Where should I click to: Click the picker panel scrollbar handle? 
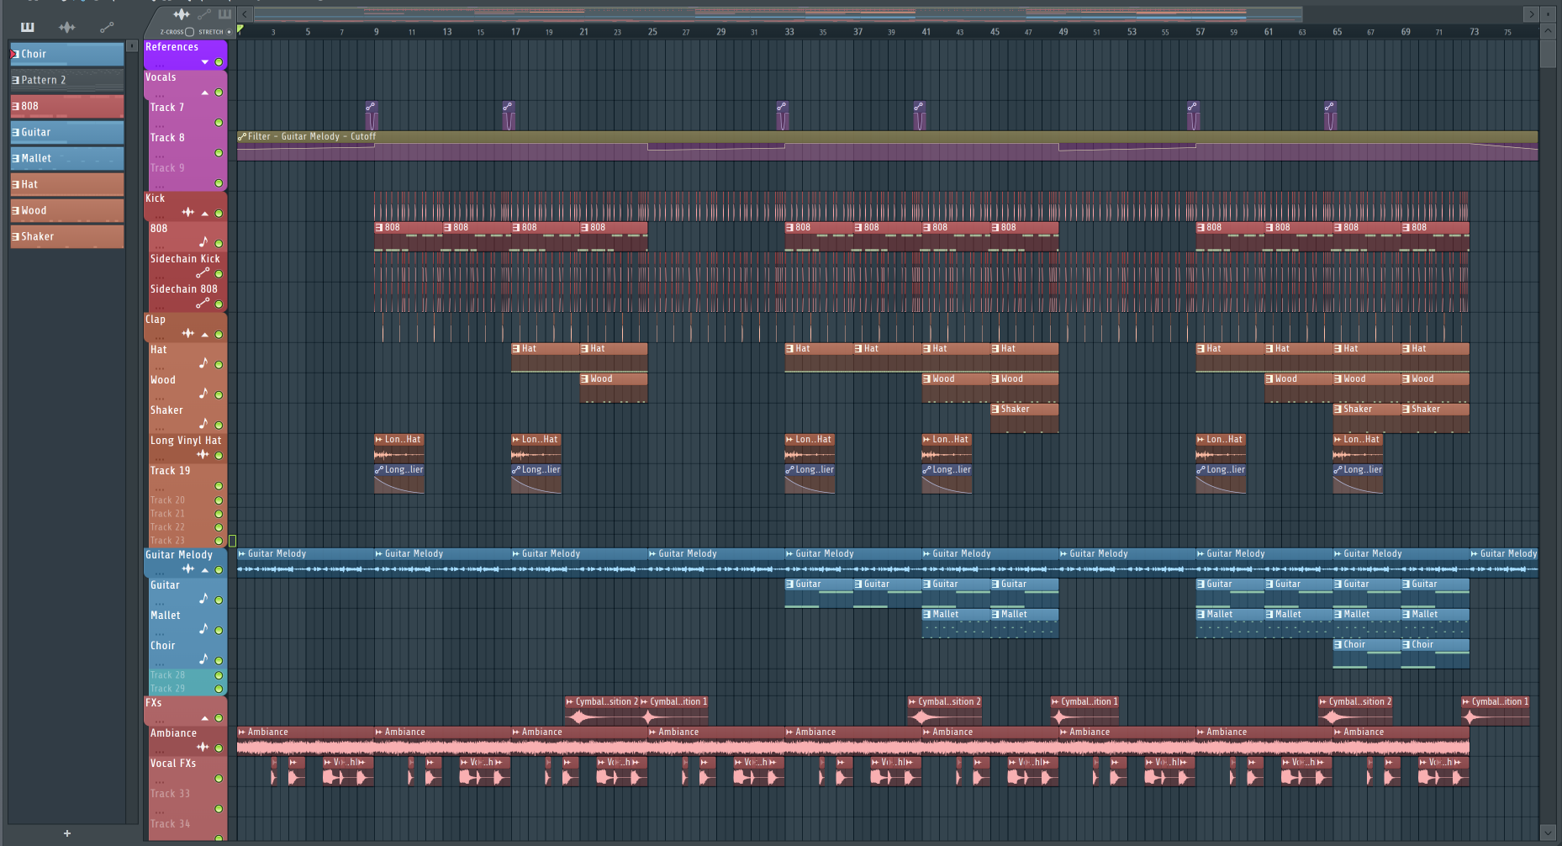[132, 46]
